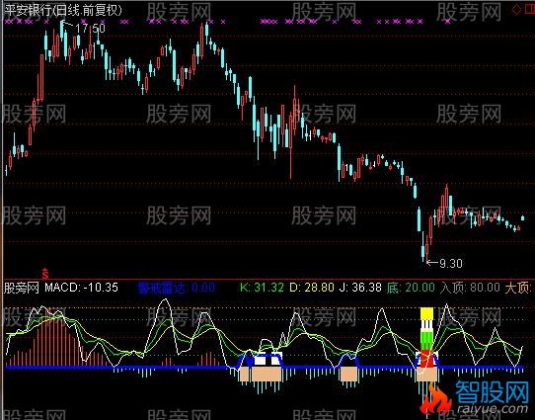Click the orange 大顶 label
535x420 pixels.
tap(518, 288)
